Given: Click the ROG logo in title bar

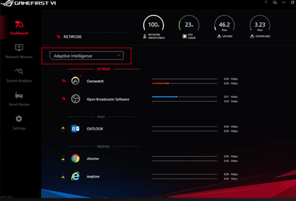Looking at the screenshot, I should click(7, 3).
